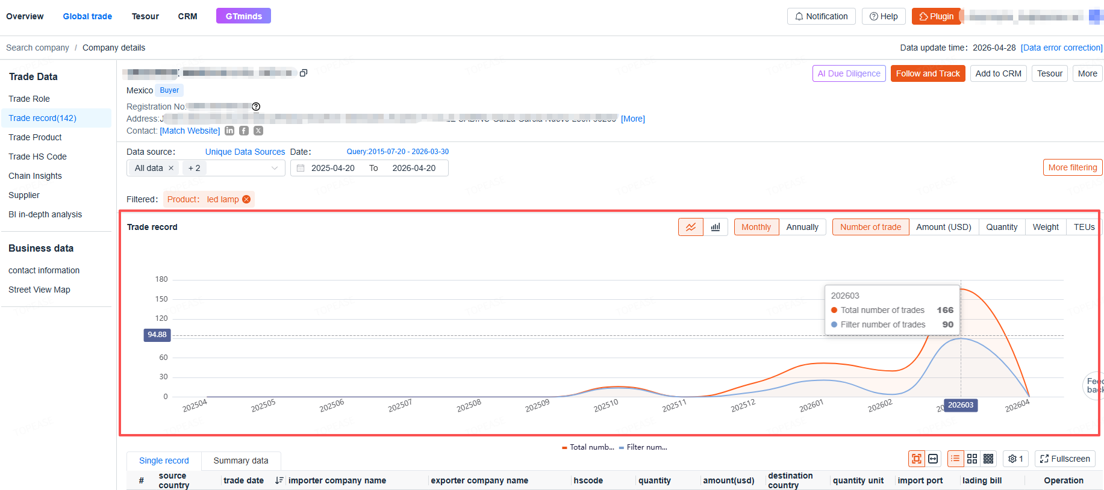1104x490 pixels.
Task: Open CRM navigation tab
Action: tap(188, 16)
